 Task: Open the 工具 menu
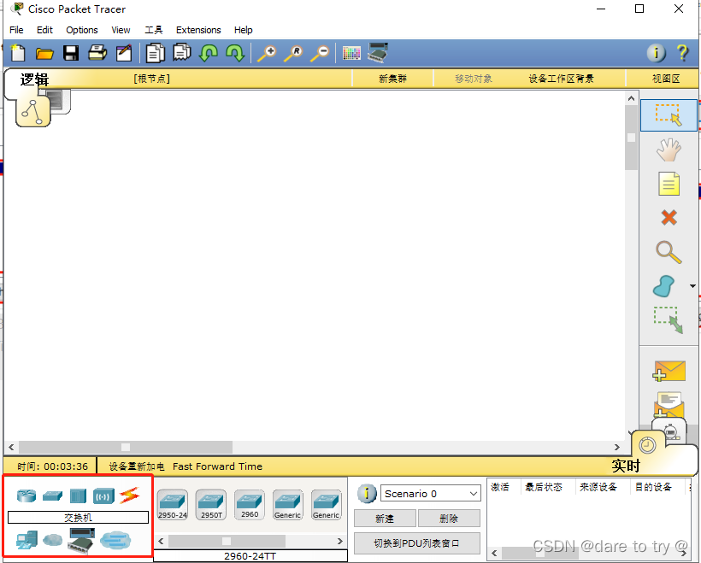[153, 30]
